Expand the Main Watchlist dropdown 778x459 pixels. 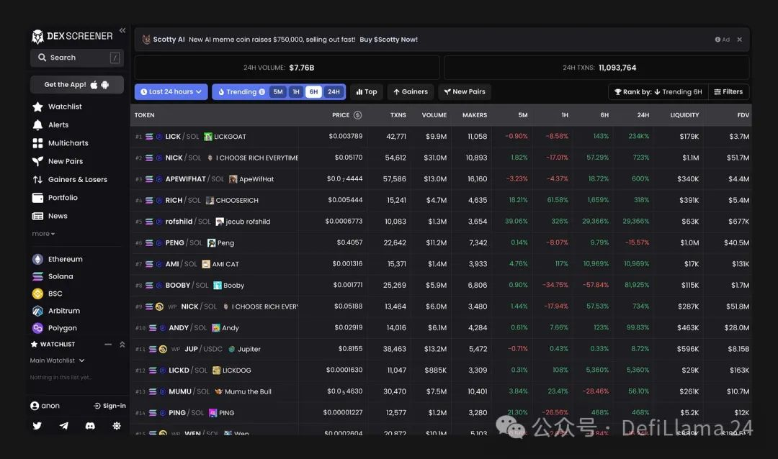coord(58,360)
